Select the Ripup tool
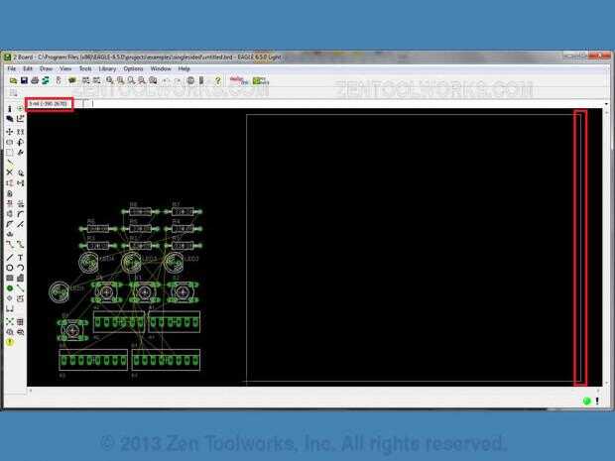 (21, 245)
